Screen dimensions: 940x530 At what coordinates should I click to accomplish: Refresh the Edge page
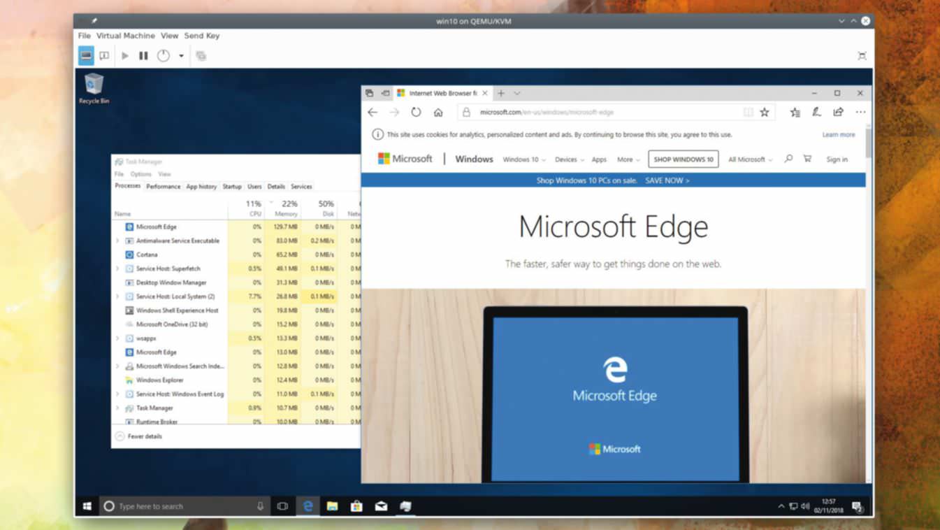click(x=416, y=112)
